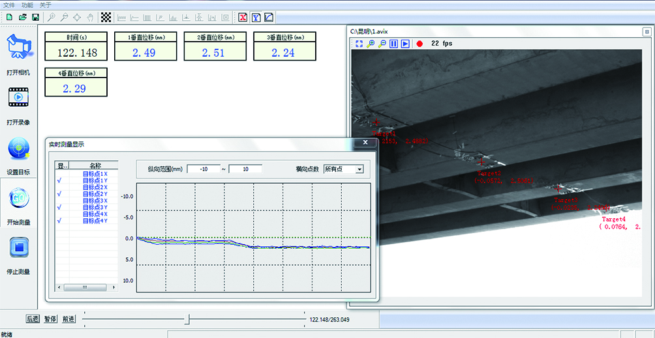Uncheck display for 目标点1 Y
The width and height of the screenshot is (655, 338).
(x=59, y=180)
